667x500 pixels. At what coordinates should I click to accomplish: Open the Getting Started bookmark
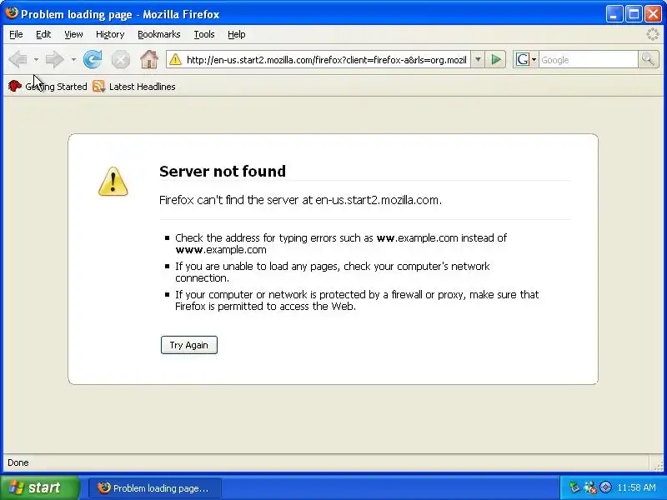coord(48,87)
